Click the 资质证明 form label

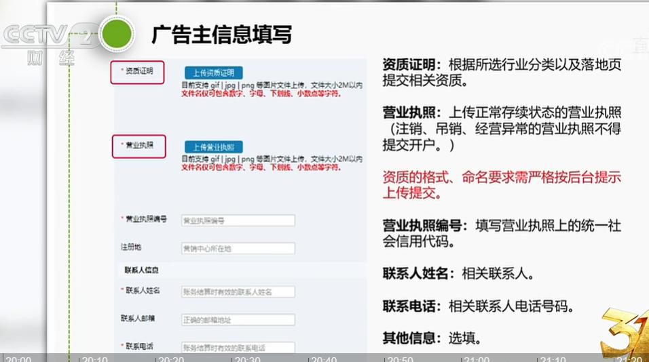coord(139,71)
